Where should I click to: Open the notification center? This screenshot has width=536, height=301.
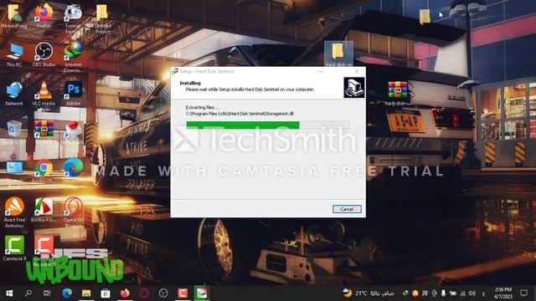[x=523, y=293]
